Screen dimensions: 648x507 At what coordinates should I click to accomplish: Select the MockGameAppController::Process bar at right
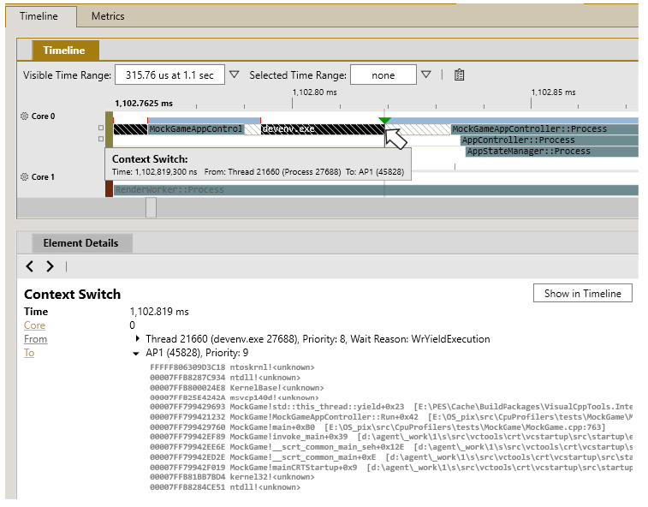pyautogui.click(x=544, y=129)
